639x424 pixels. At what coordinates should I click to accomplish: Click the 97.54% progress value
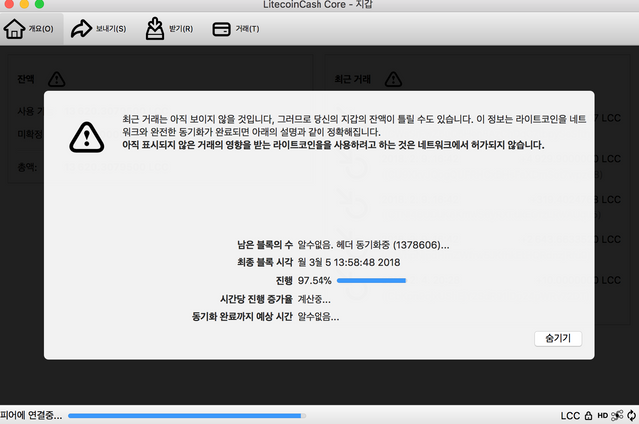pos(315,280)
